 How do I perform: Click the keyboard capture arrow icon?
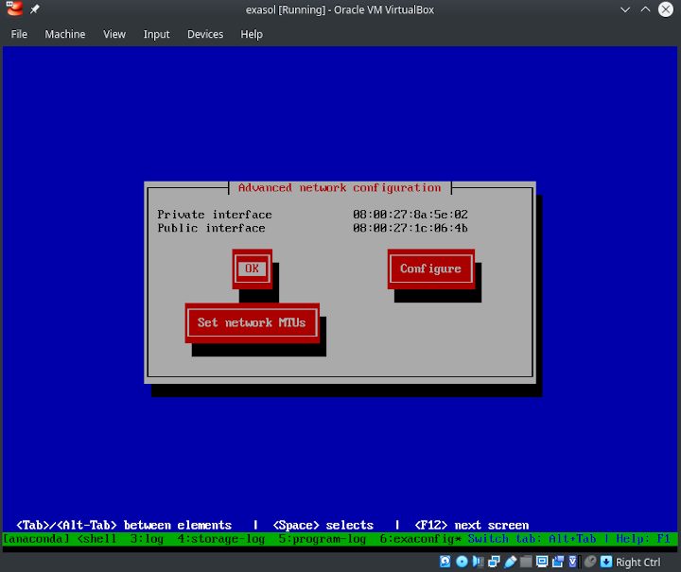(606, 562)
